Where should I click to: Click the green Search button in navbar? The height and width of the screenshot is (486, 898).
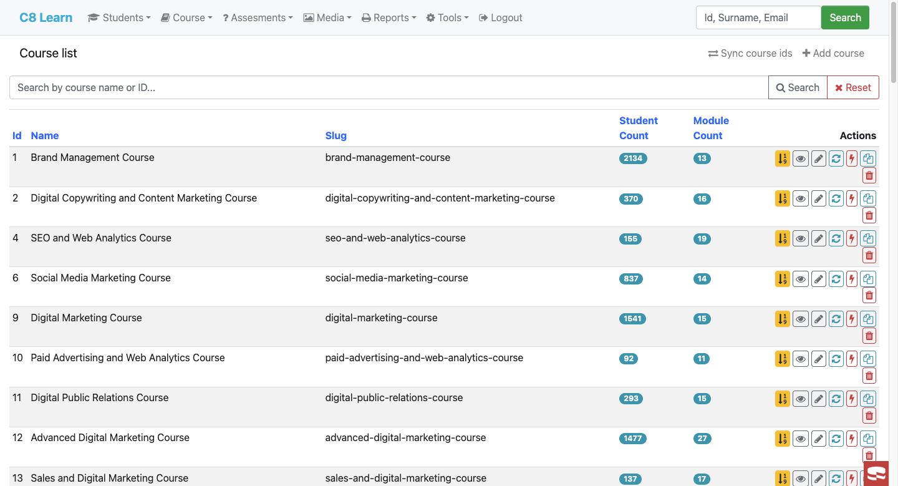tap(845, 17)
